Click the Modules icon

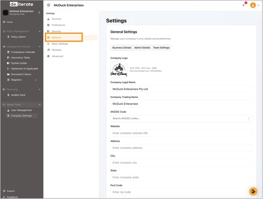pos(48,50)
